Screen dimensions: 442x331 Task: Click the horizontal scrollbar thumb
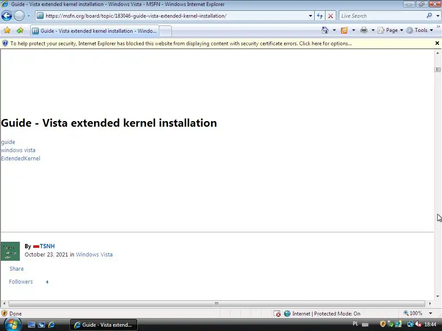(217, 303)
